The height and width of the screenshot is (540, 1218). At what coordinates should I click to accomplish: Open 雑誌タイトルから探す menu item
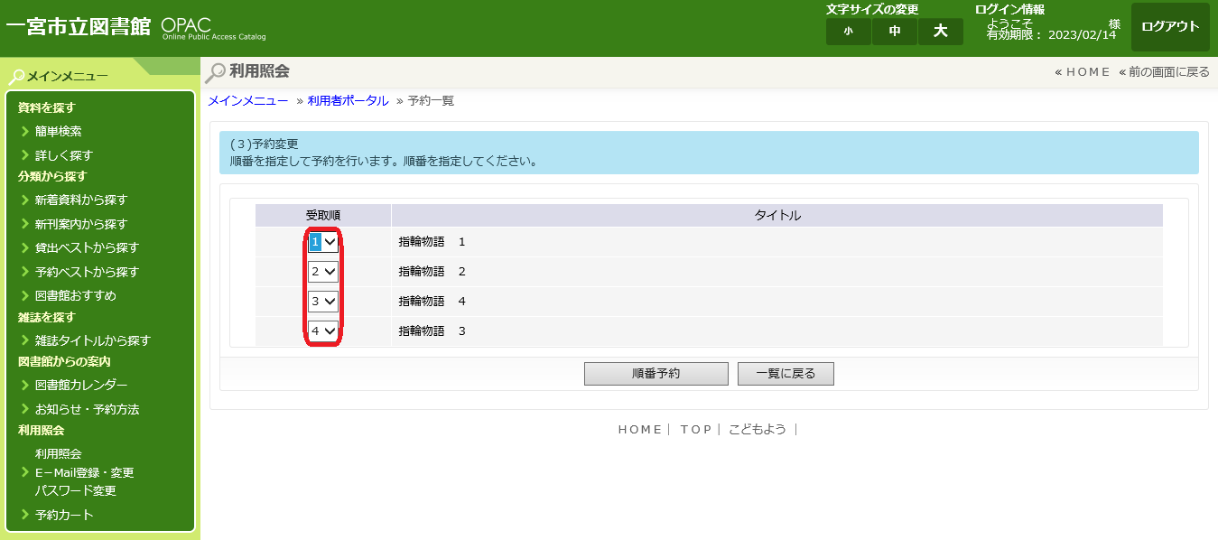tap(93, 340)
